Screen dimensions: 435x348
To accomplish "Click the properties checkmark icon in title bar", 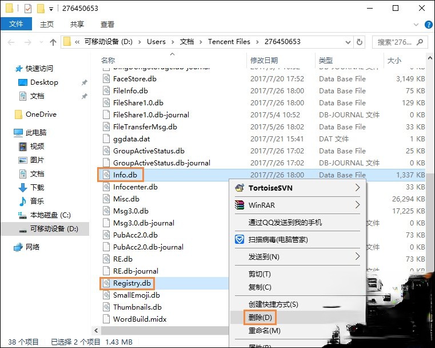I will tap(28, 9).
